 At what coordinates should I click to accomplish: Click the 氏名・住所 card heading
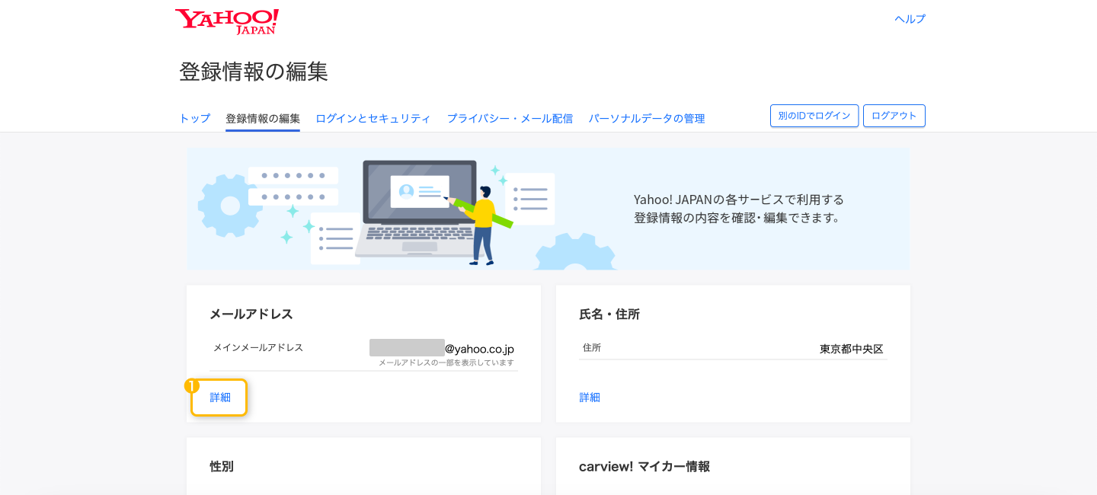point(609,315)
